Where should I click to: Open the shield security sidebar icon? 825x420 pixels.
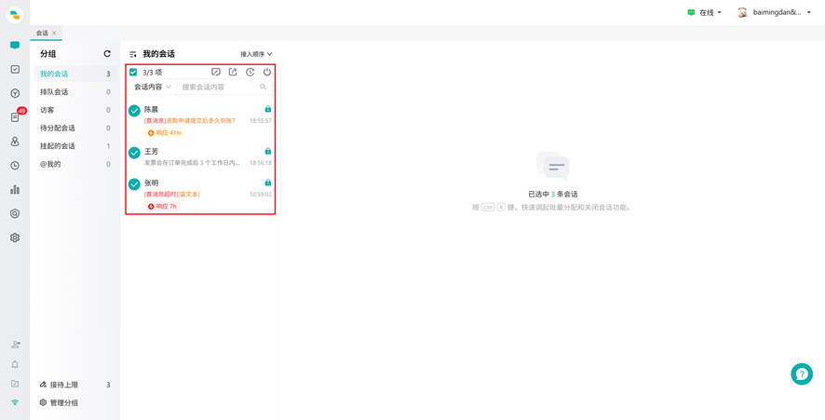coord(15,213)
